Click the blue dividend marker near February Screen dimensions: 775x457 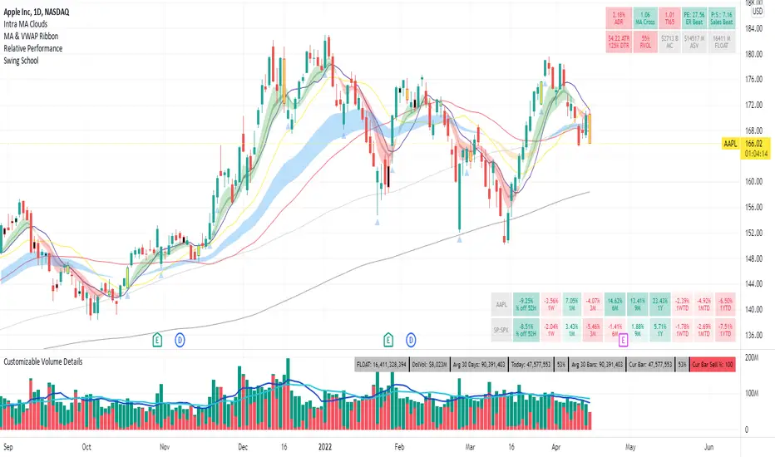coord(411,339)
